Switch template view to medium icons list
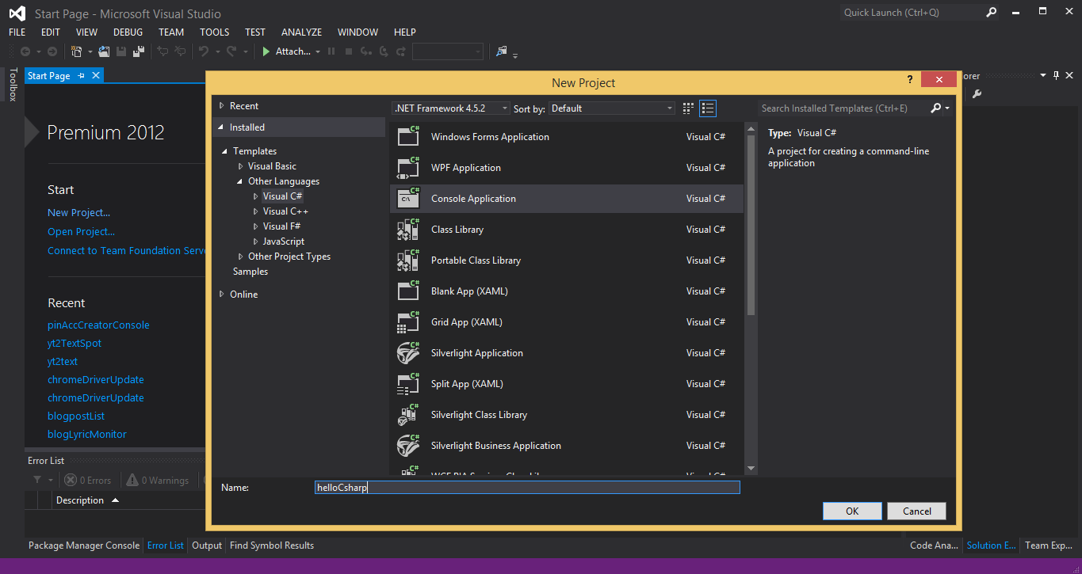The width and height of the screenshot is (1082, 574). (x=708, y=108)
